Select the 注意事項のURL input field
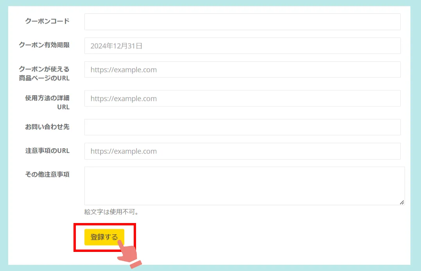Image resolution: width=421 pixels, height=271 pixels. (242, 151)
